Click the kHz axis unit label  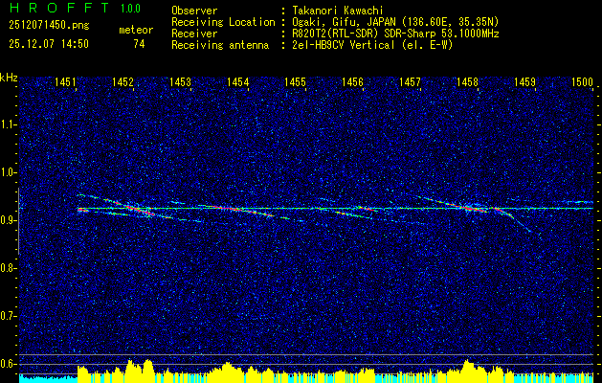[9, 78]
